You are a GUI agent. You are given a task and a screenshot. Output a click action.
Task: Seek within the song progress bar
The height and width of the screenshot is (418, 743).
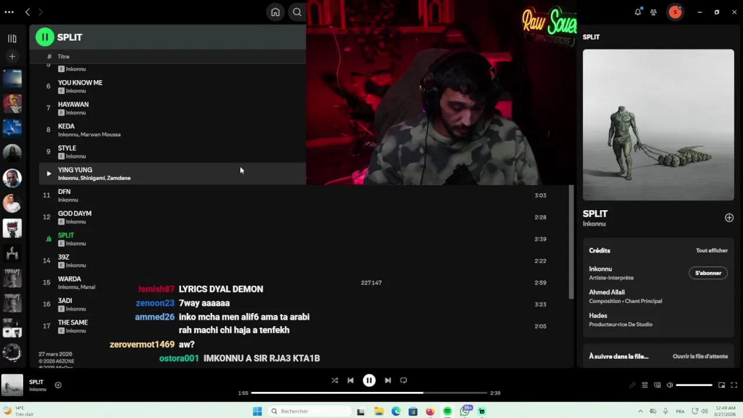pyautogui.click(x=369, y=393)
